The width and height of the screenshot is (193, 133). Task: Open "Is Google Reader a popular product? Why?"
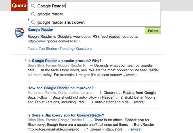pyautogui.click(x=64, y=61)
